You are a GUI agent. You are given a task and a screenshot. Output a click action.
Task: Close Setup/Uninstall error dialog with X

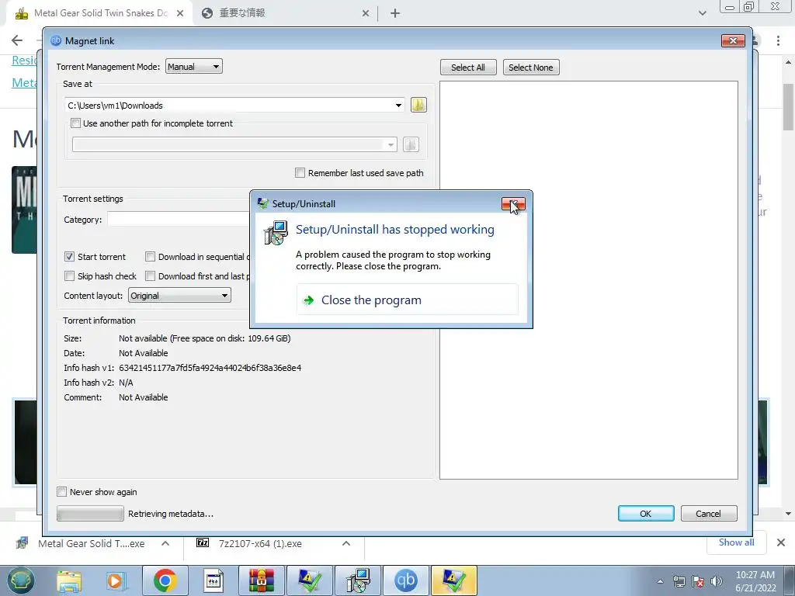click(x=513, y=204)
